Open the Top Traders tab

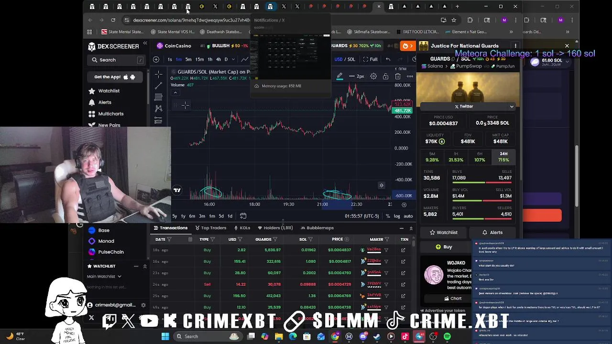(210, 228)
